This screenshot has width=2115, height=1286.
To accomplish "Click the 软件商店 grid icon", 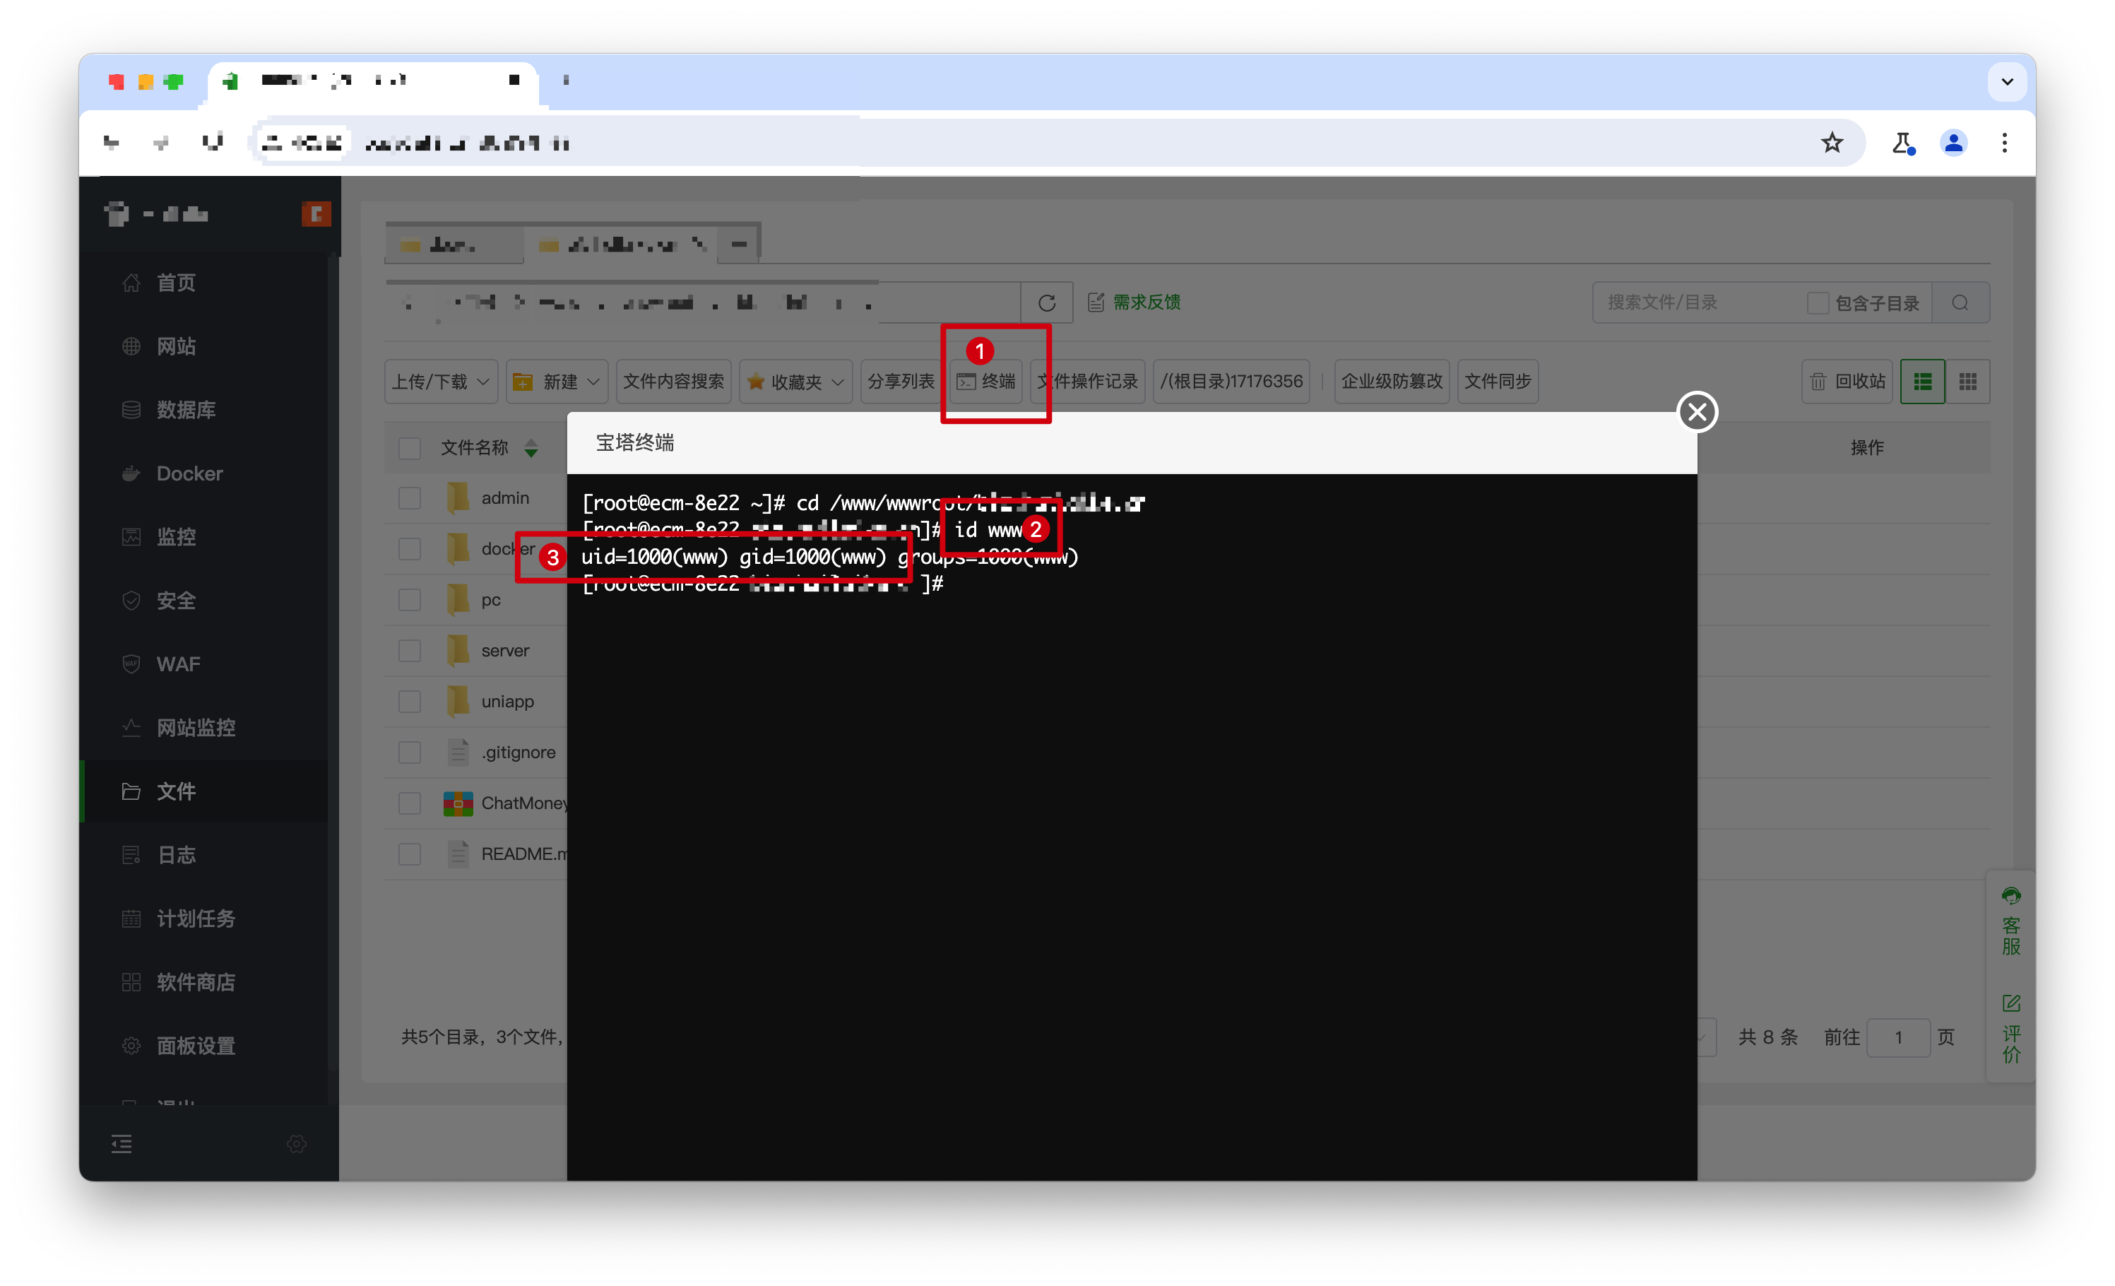I will (x=131, y=981).
